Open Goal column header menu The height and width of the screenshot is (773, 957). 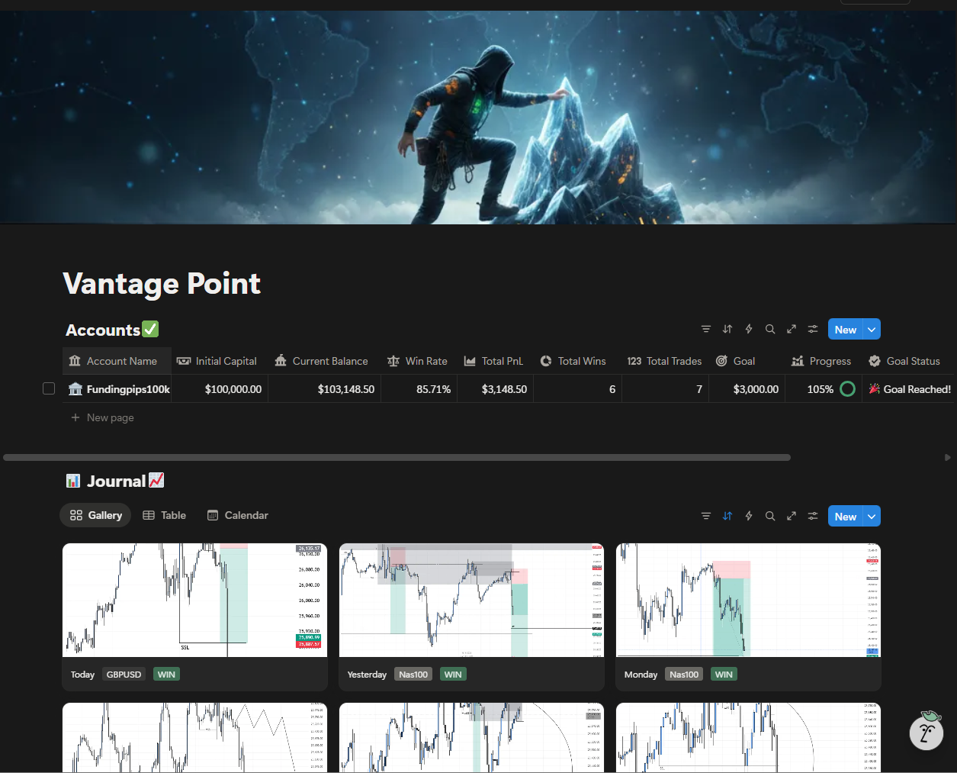coord(747,361)
